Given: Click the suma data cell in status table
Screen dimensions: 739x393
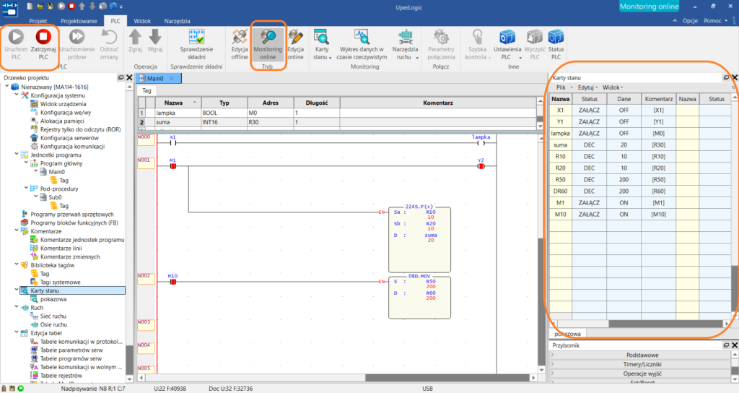Looking at the screenshot, I should [624, 144].
